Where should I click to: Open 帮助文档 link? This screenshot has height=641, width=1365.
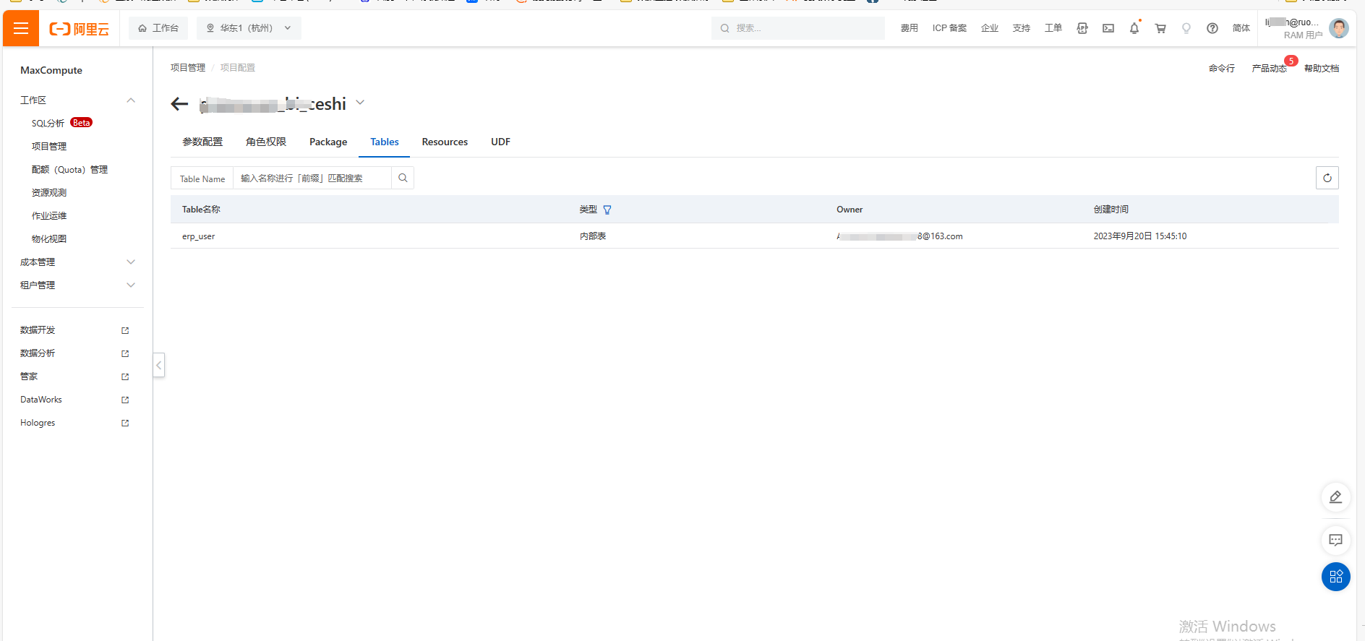click(x=1322, y=68)
